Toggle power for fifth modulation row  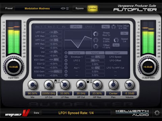tap(66, 71)
